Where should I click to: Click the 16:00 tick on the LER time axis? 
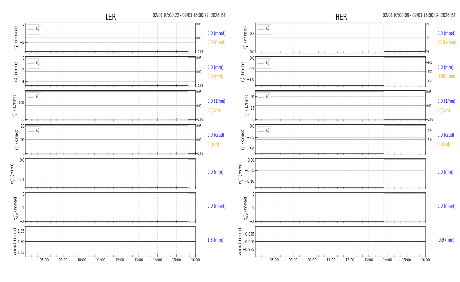click(x=195, y=260)
